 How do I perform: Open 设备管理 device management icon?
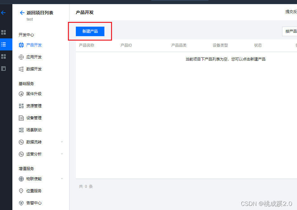click(21, 118)
